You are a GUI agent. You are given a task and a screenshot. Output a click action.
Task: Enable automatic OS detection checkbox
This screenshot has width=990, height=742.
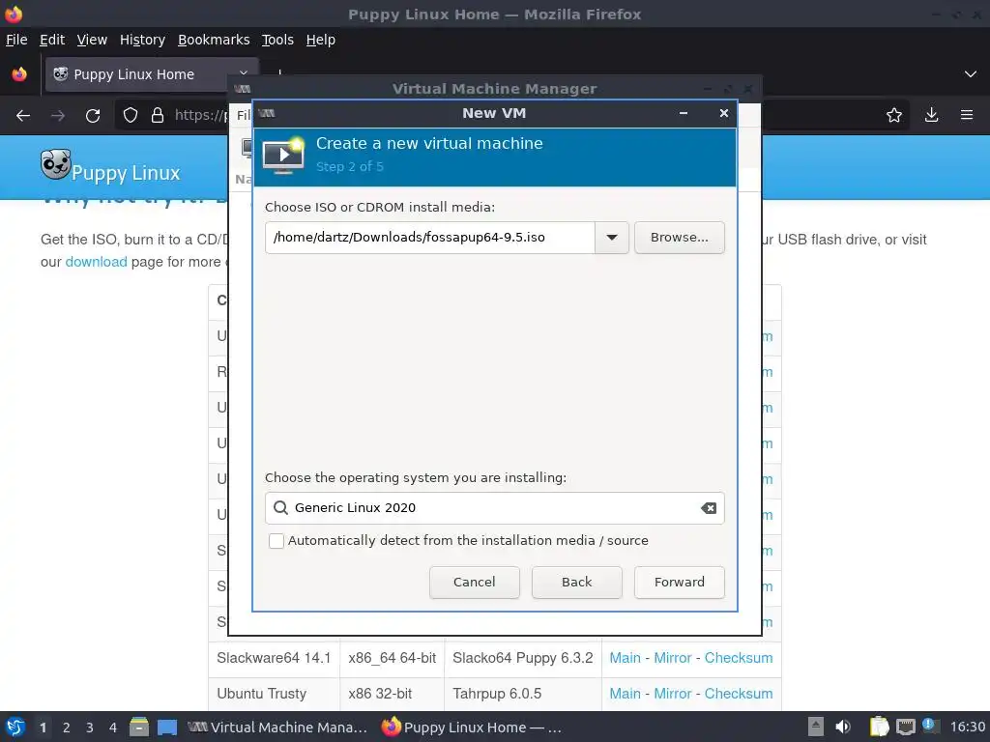[x=276, y=541]
